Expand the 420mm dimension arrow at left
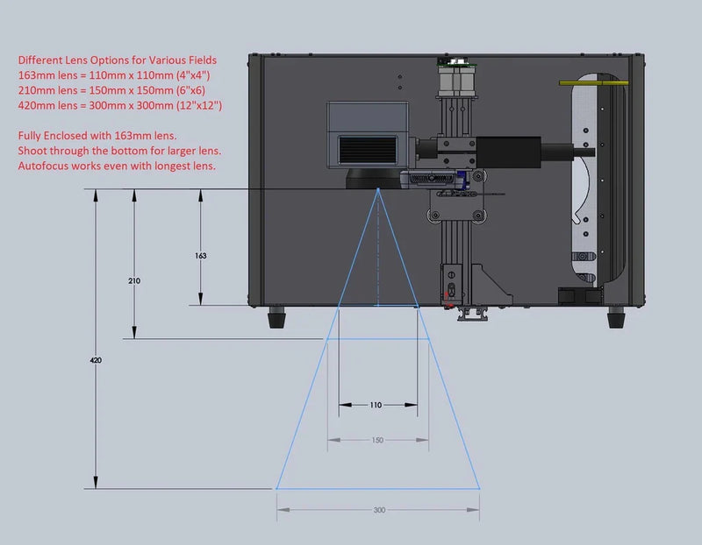Viewport: 702px width, 545px height. [94, 359]
